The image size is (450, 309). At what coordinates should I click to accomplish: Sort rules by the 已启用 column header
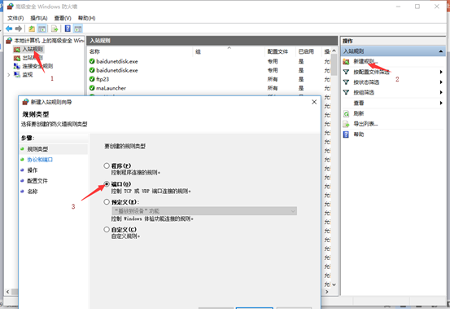coord(308,51)
